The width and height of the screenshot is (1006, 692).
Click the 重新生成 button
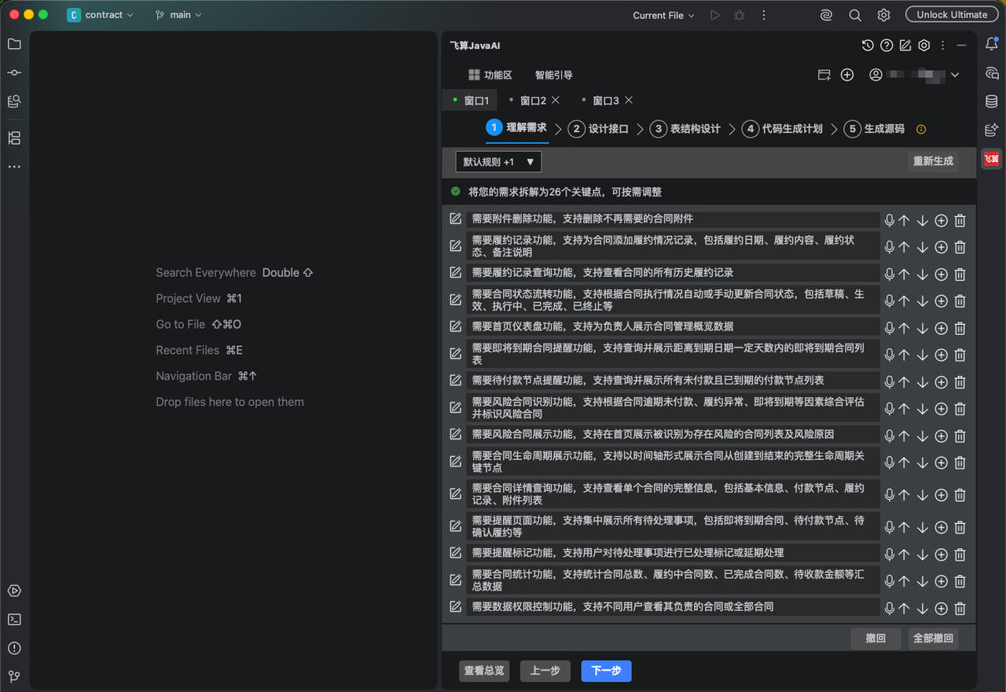point(933,161)
